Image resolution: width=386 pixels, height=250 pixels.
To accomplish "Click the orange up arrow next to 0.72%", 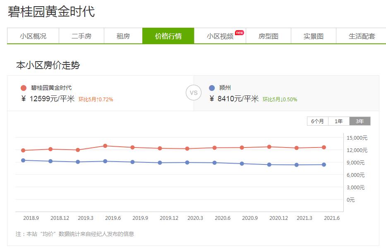I will [x=98, y=99].
